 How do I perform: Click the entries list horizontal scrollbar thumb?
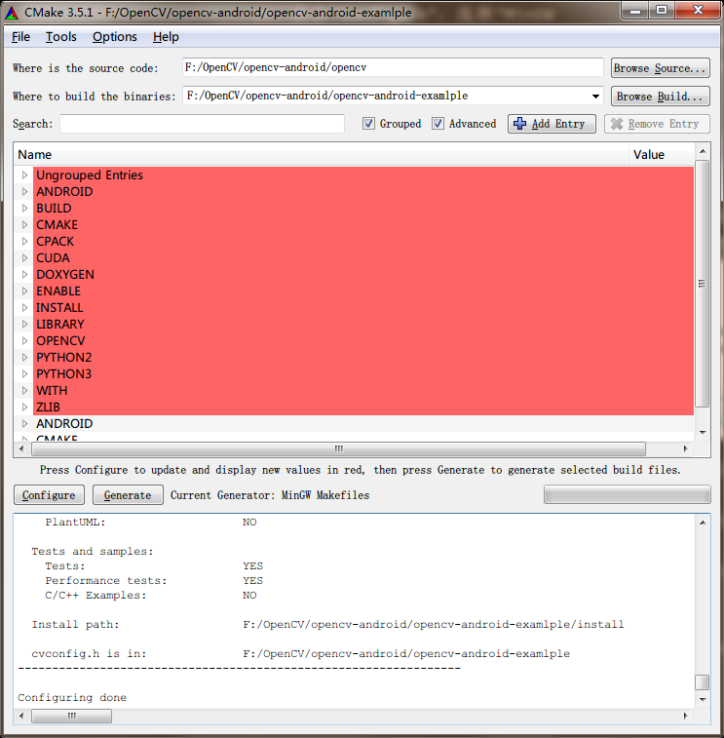[339, 449]
